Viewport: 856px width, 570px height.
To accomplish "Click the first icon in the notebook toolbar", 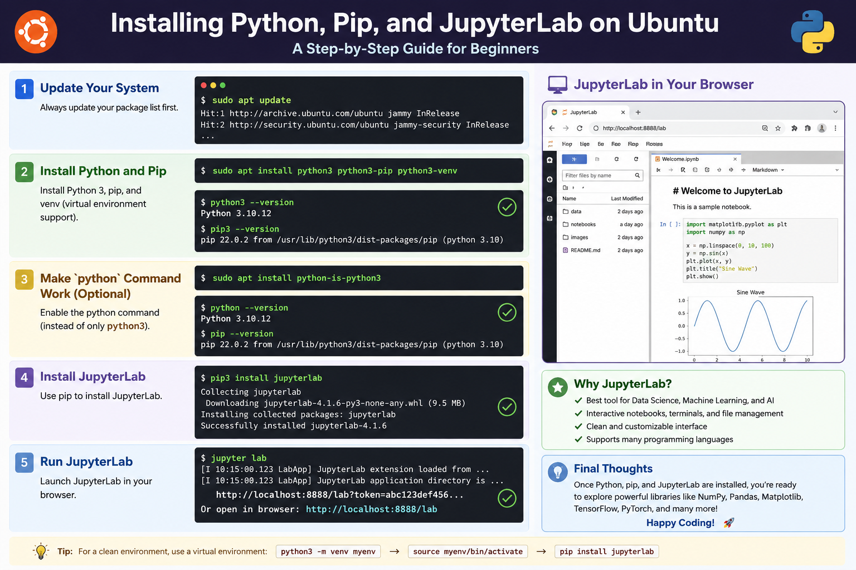I will tap(658, 170).
